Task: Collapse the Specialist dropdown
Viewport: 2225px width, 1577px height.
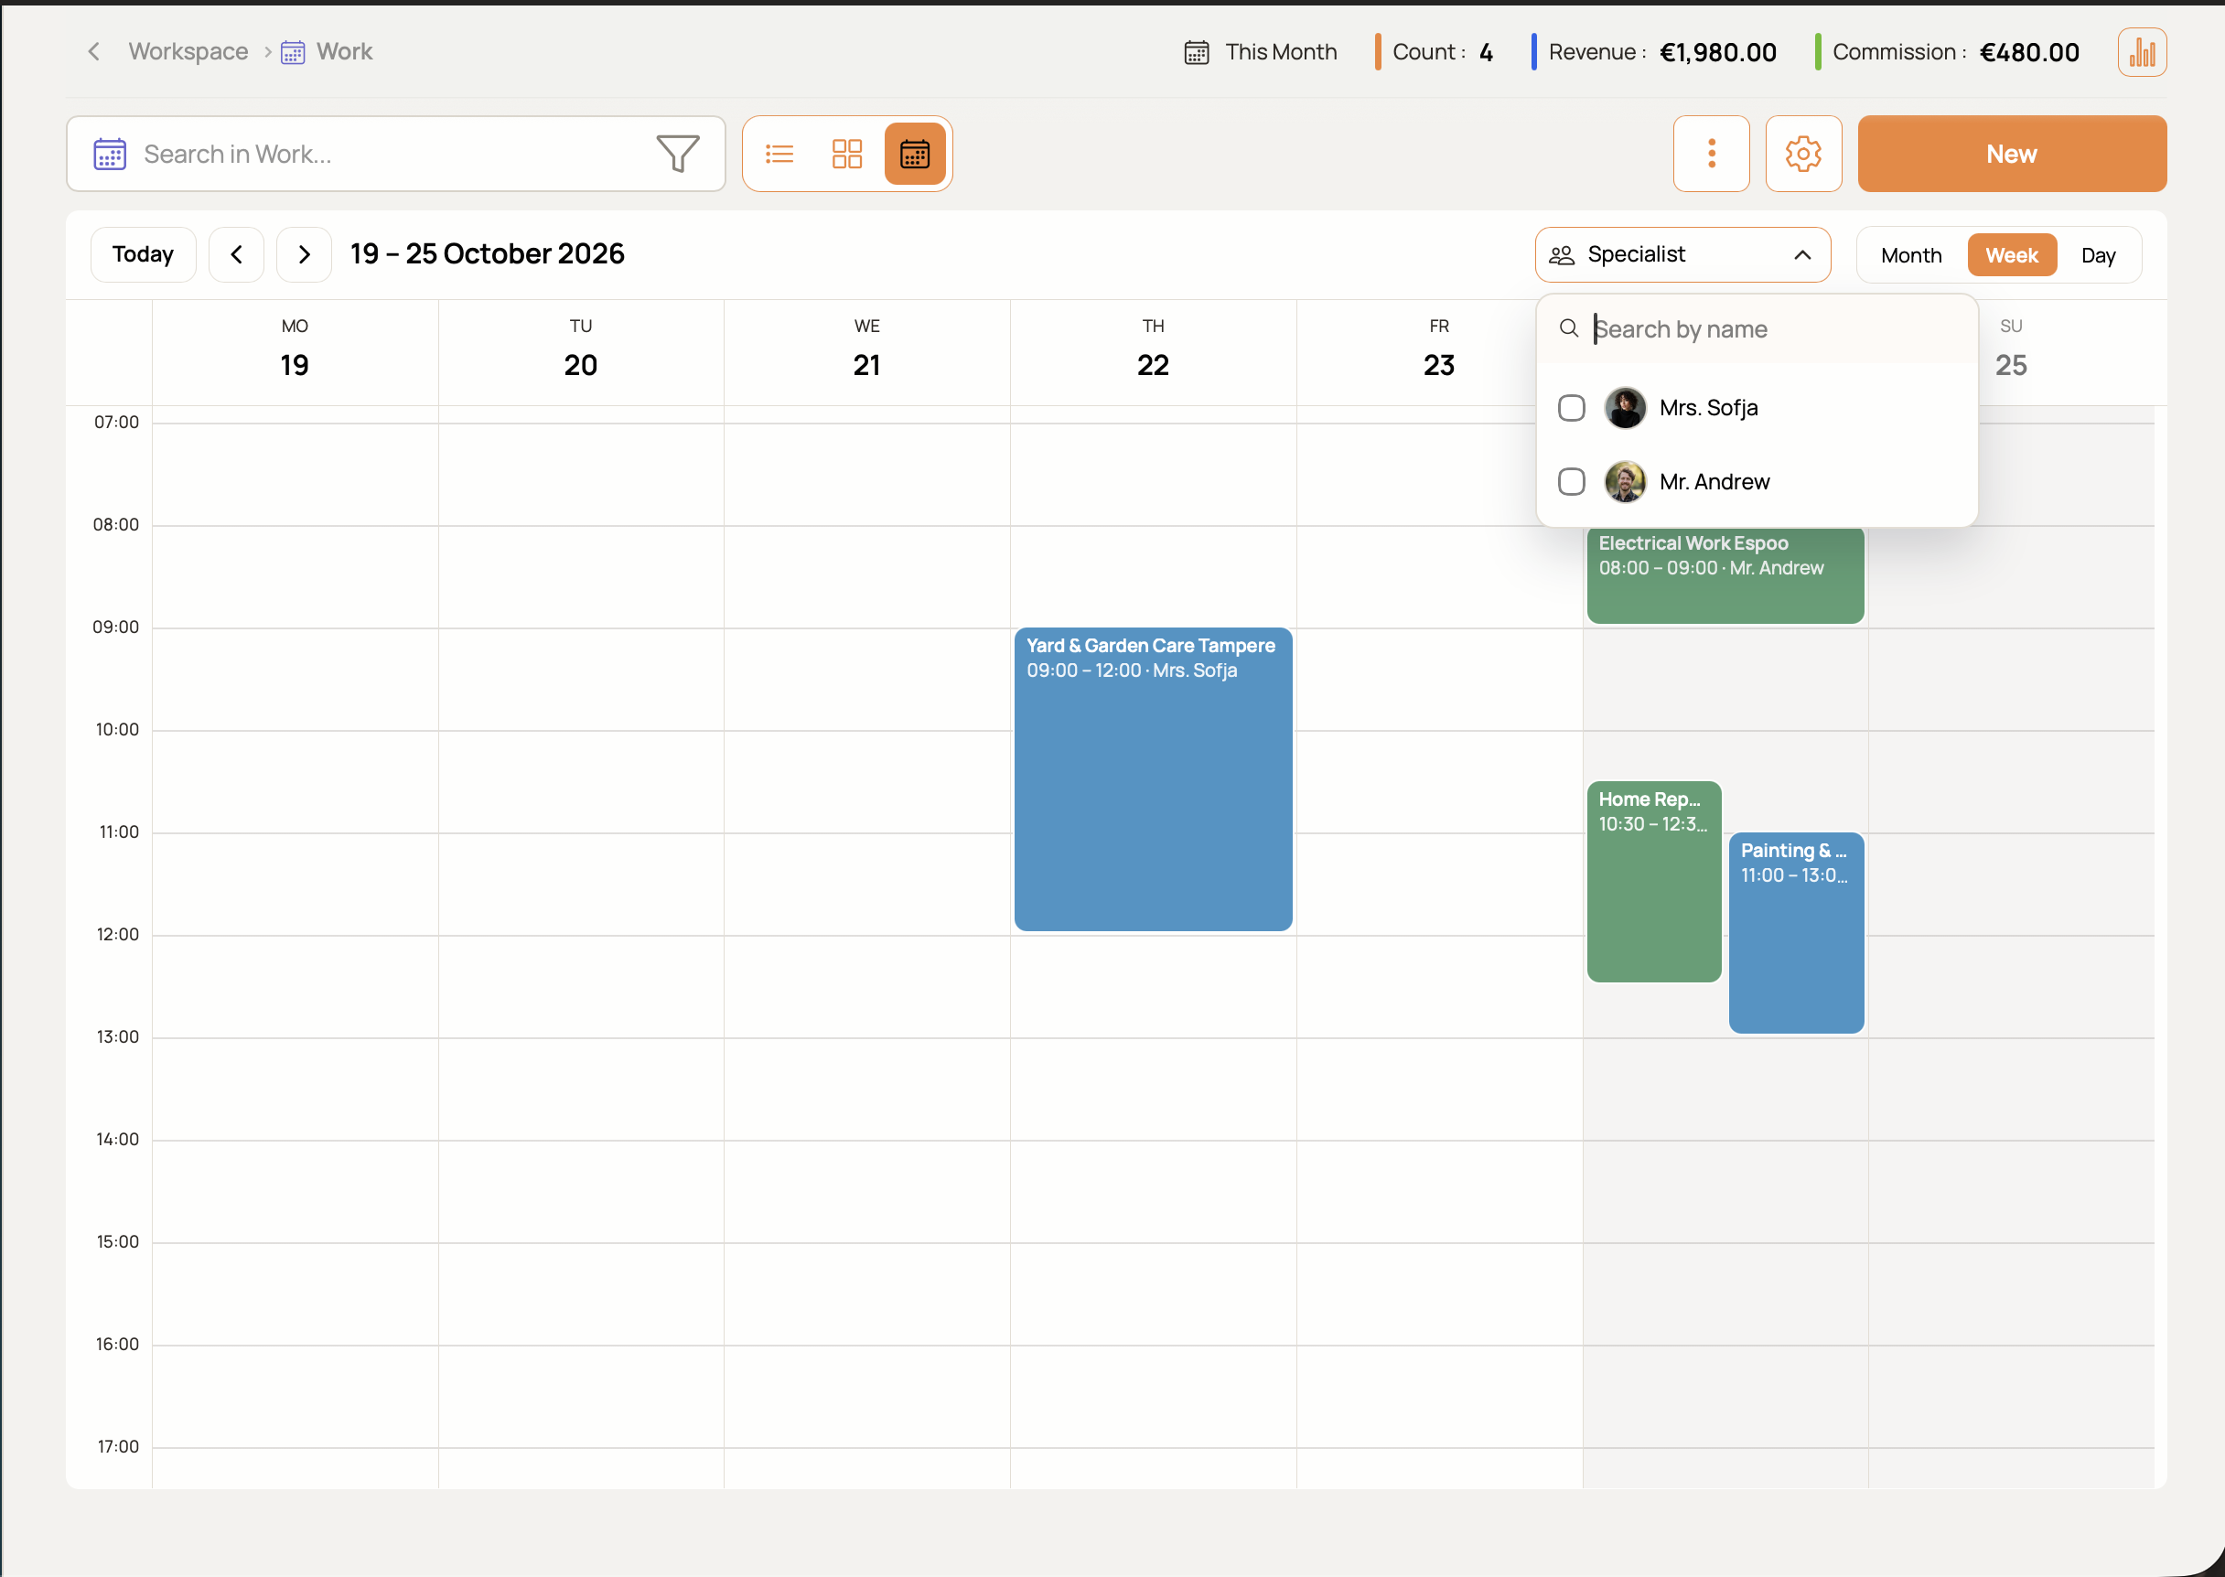Action: (x=1682, y=254)
